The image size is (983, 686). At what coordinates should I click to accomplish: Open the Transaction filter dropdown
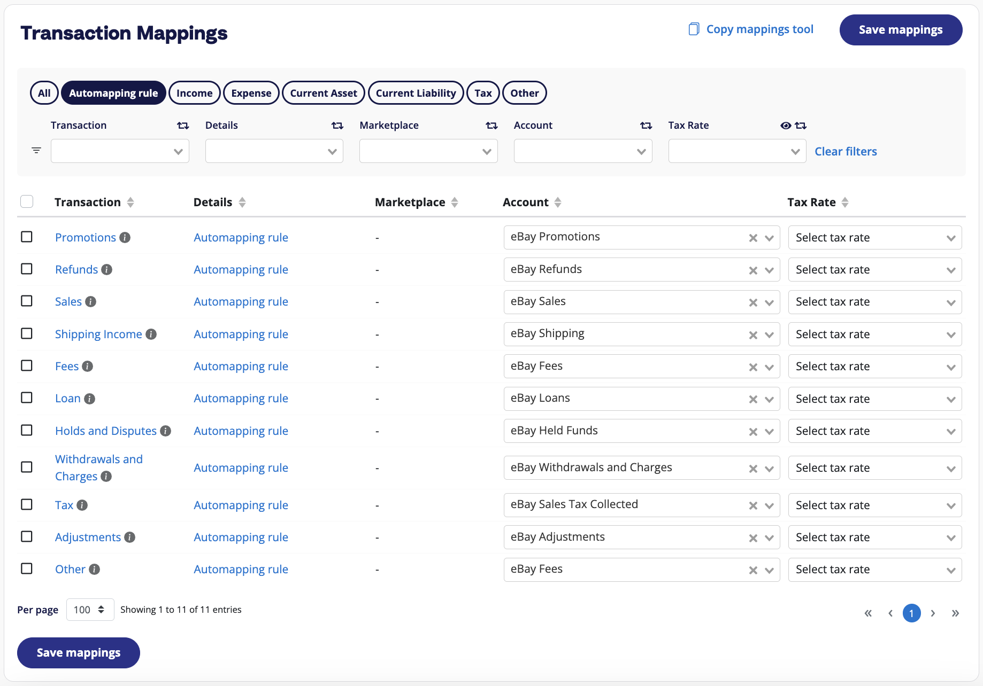120,151
